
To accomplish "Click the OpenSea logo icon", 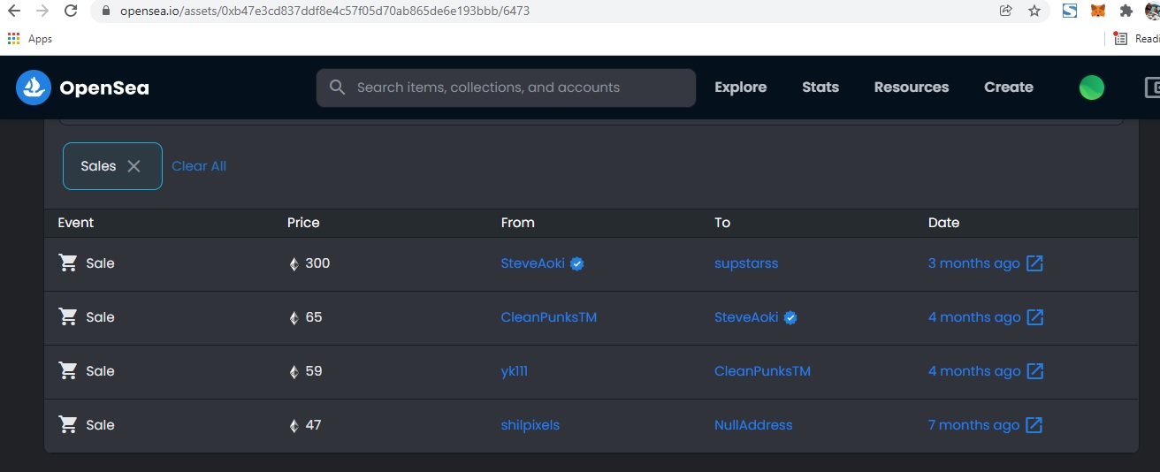I will pyautogui.click(x=34, y=88).
